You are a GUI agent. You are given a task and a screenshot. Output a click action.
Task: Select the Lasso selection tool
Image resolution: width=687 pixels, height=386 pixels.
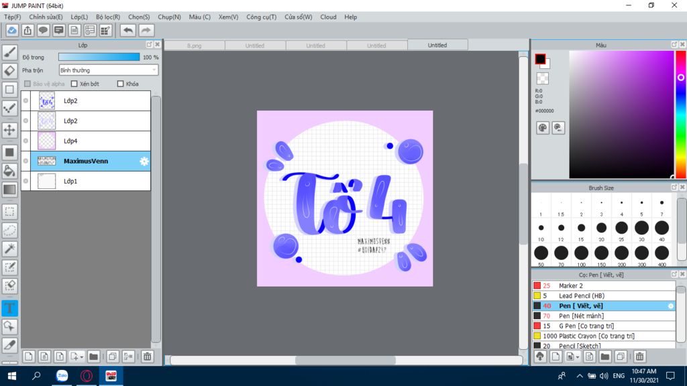tap(9, 231)
